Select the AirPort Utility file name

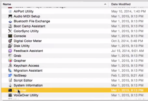click(x=24, y=11)
